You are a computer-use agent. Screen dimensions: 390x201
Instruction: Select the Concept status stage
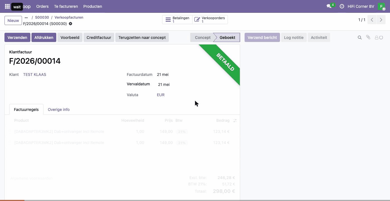click(x=203, y=38)
